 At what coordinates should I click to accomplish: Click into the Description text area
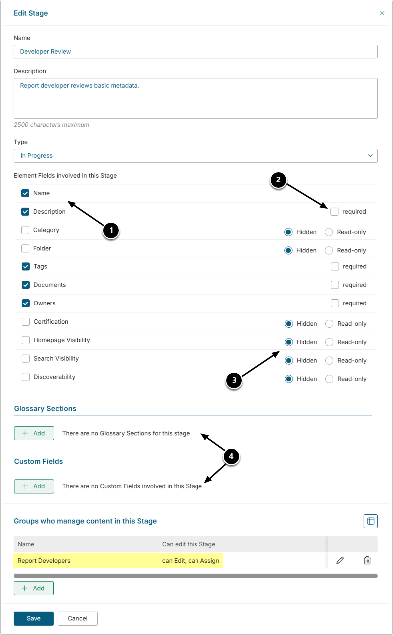(x=196, y=98)
